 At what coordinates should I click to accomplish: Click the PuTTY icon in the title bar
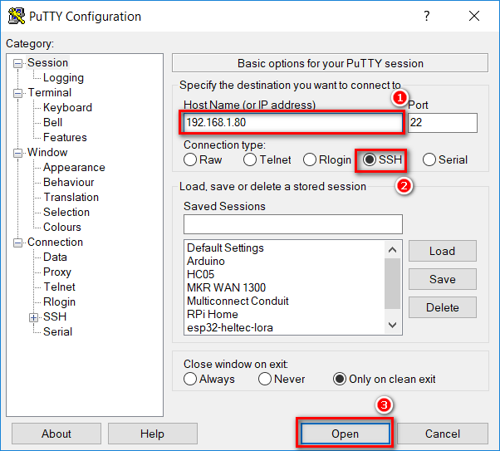pos(17,16)
